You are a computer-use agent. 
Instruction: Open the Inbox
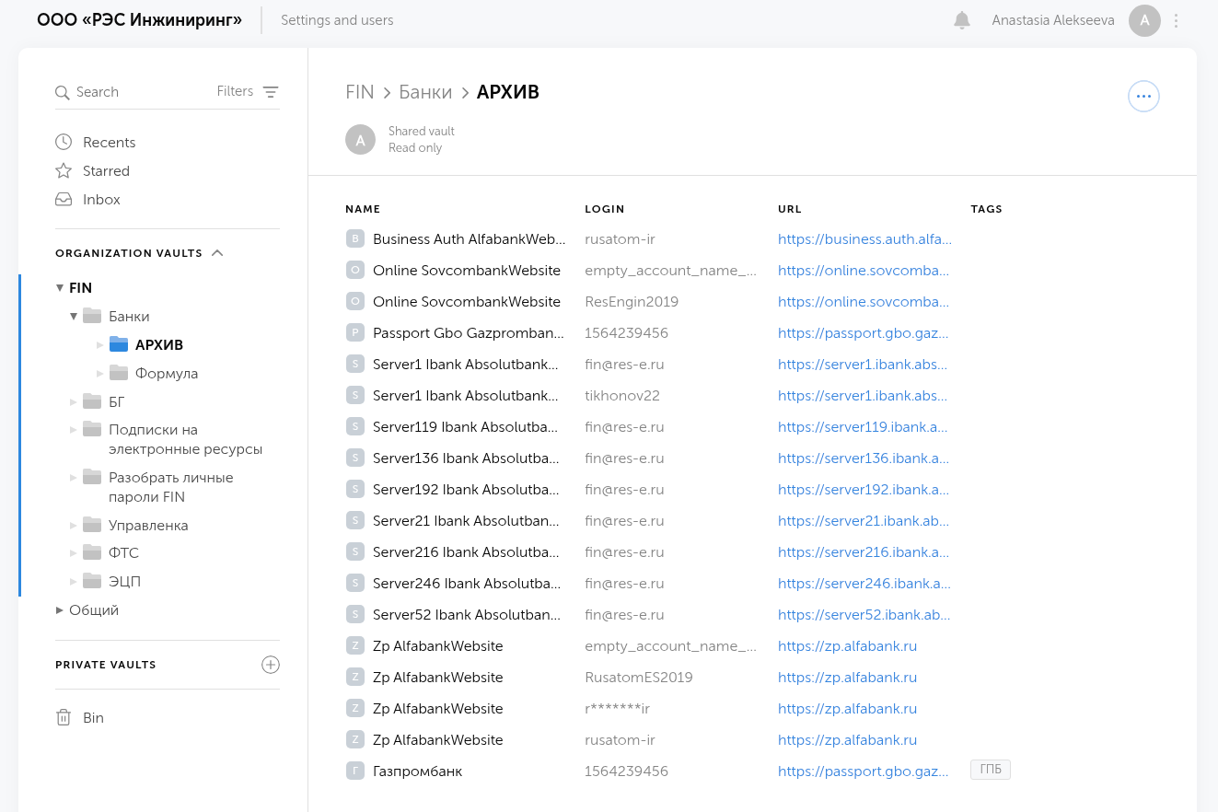pos(101,200)
